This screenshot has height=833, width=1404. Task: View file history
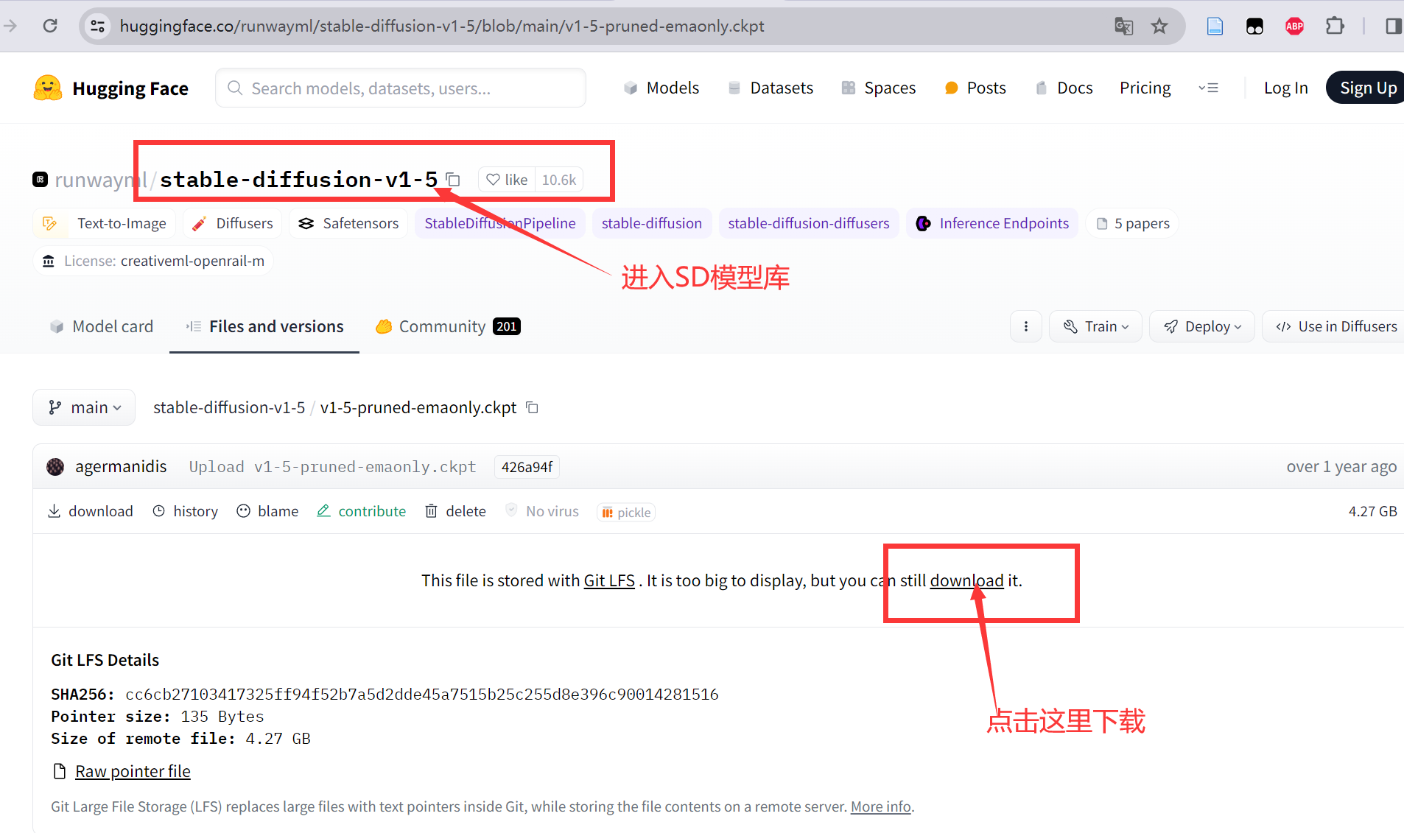click(x=185, y=511)
